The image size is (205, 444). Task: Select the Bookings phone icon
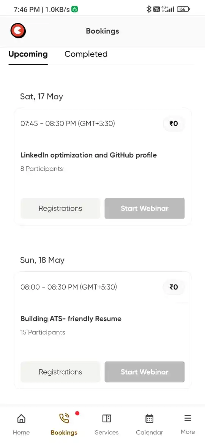click(64, 419)
